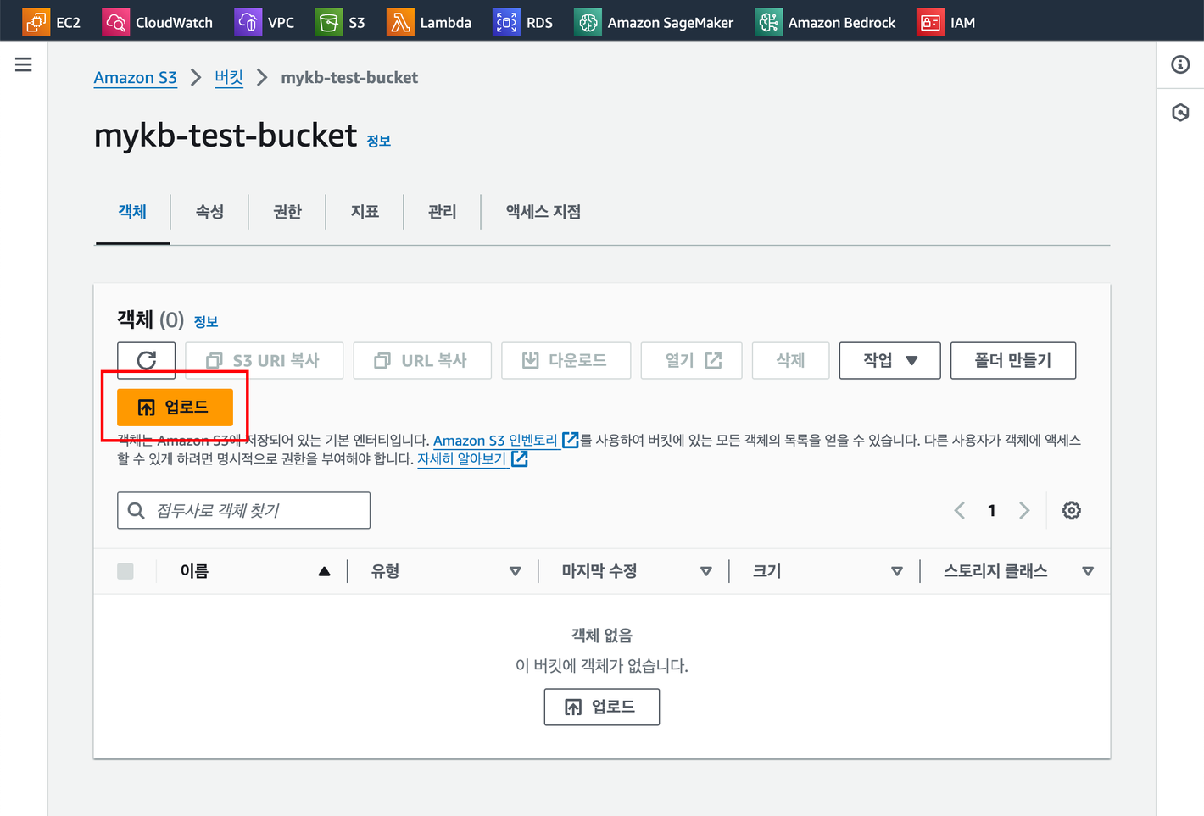Screen dimensions: 1204x816
Task: Switch to the 속성 tab
Action: [x=209, y=212]
